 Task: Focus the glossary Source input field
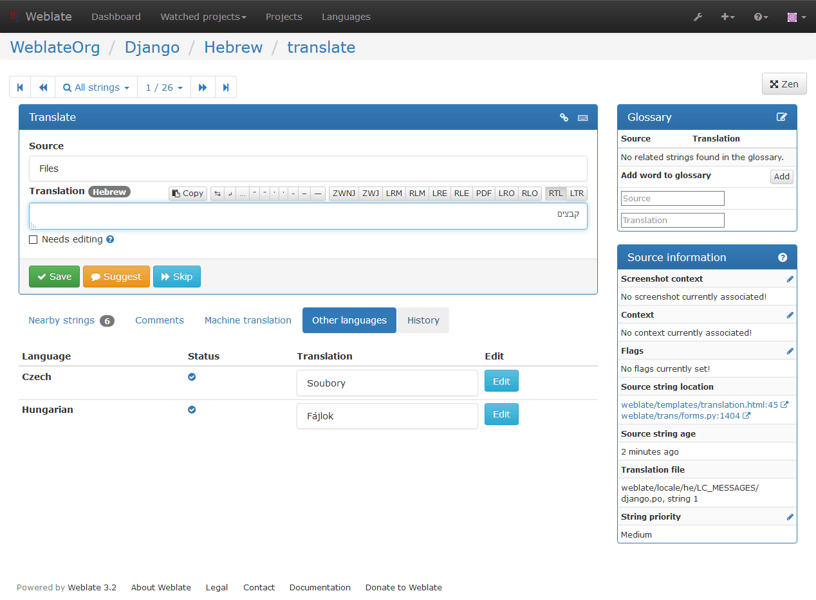672,199
